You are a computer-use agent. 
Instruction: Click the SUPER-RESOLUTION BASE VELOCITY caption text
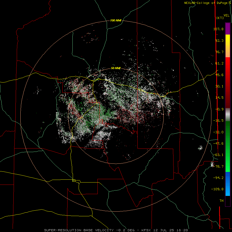click(79, 230)
